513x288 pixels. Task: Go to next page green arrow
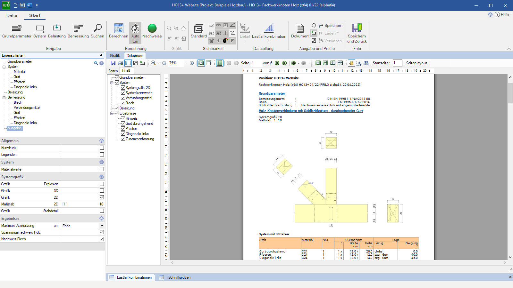[277, 63]
